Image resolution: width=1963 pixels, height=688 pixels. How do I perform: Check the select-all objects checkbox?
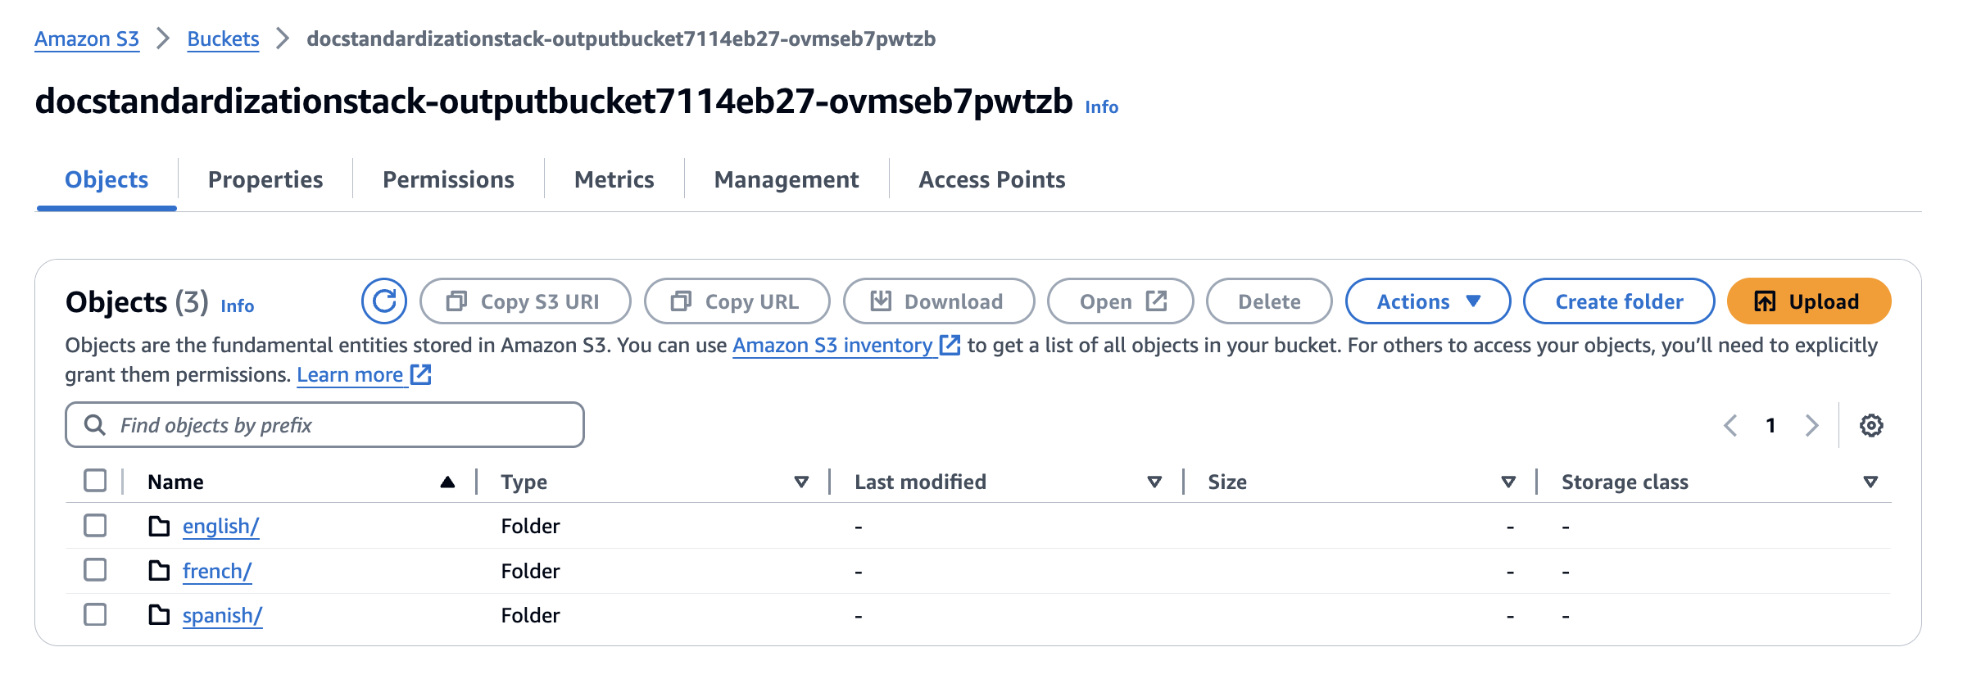tap(95, 481)
